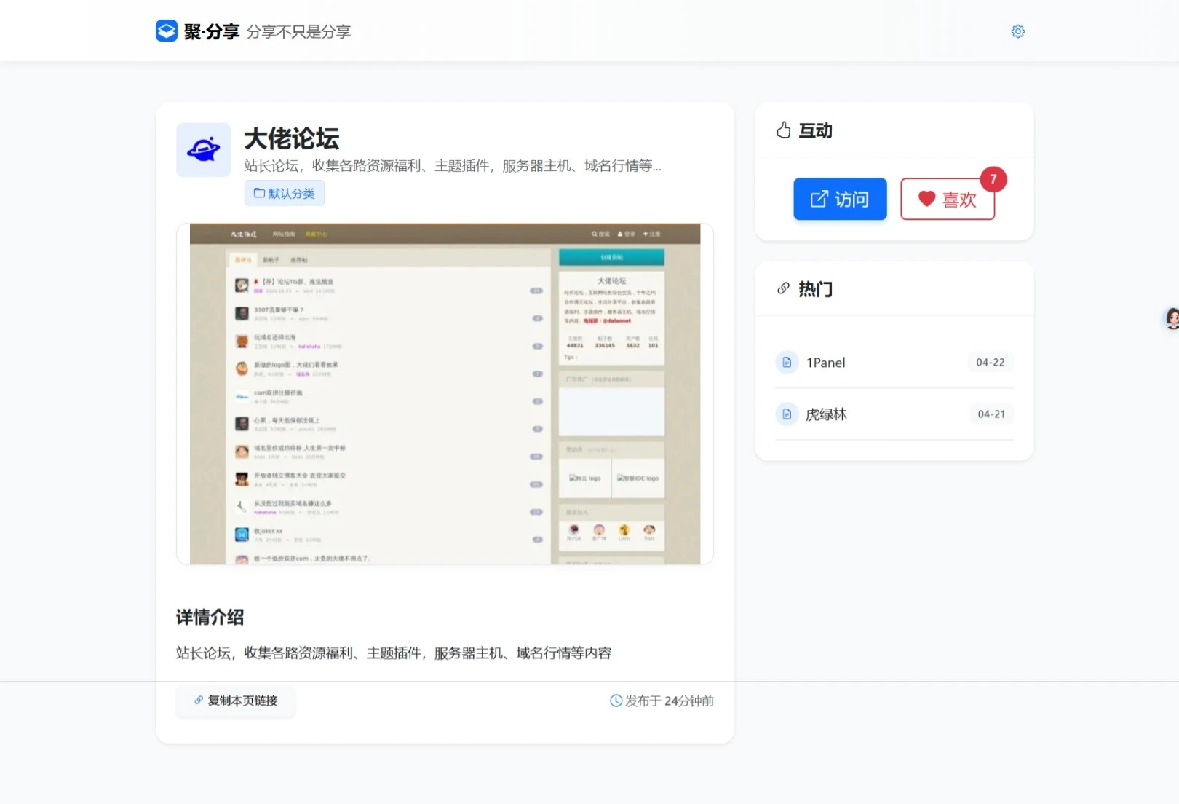Like the site with 喜欢 button
Screen dimensions: 1179x804
[947, 200]
